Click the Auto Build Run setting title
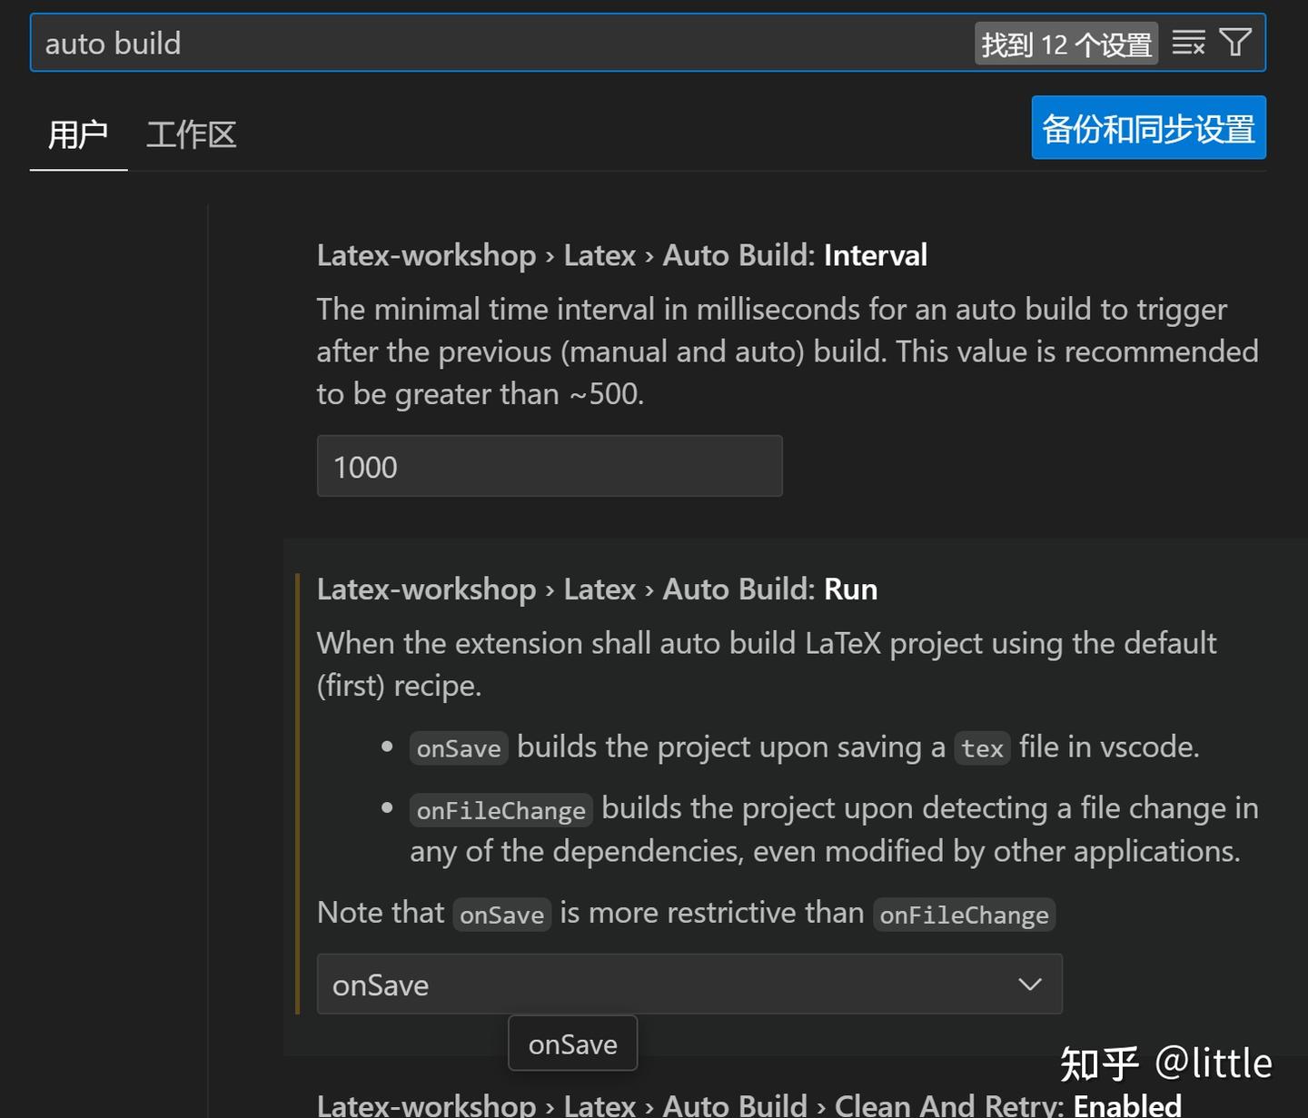 tap(596, 589)
